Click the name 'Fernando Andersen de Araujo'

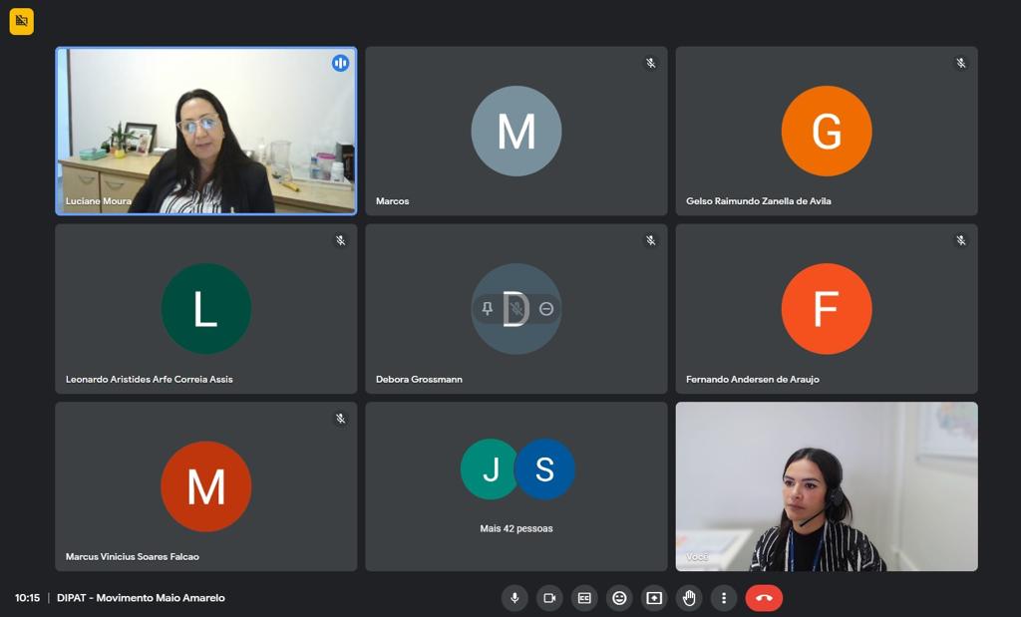tap(753, 379)
